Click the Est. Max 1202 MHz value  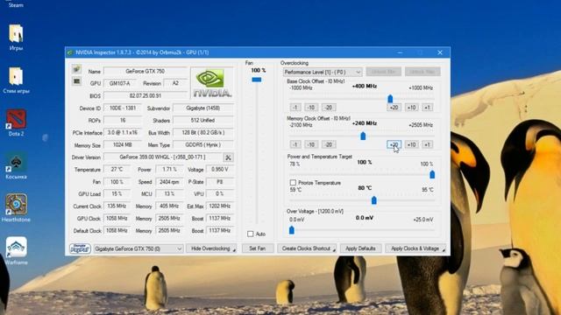(x=219, y=206)
